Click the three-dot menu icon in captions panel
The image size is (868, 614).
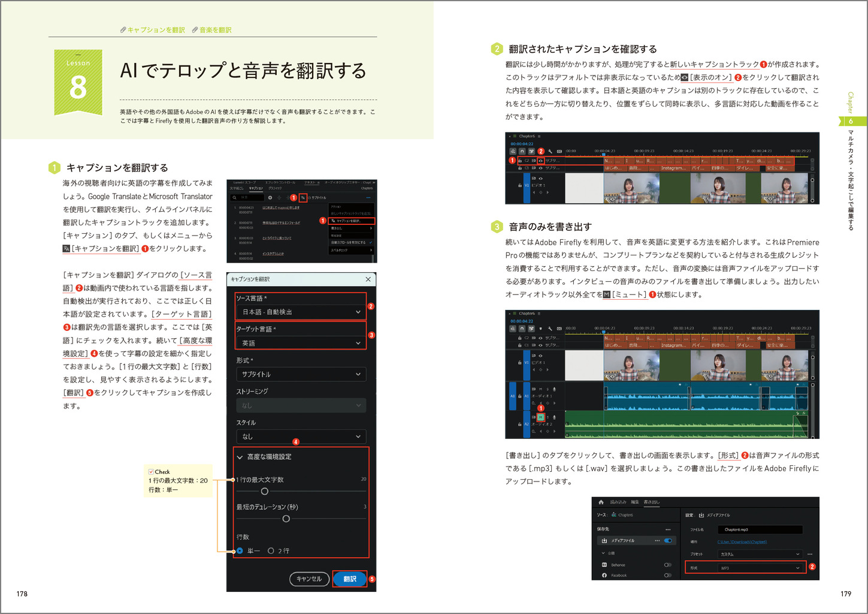pos(368,197)
